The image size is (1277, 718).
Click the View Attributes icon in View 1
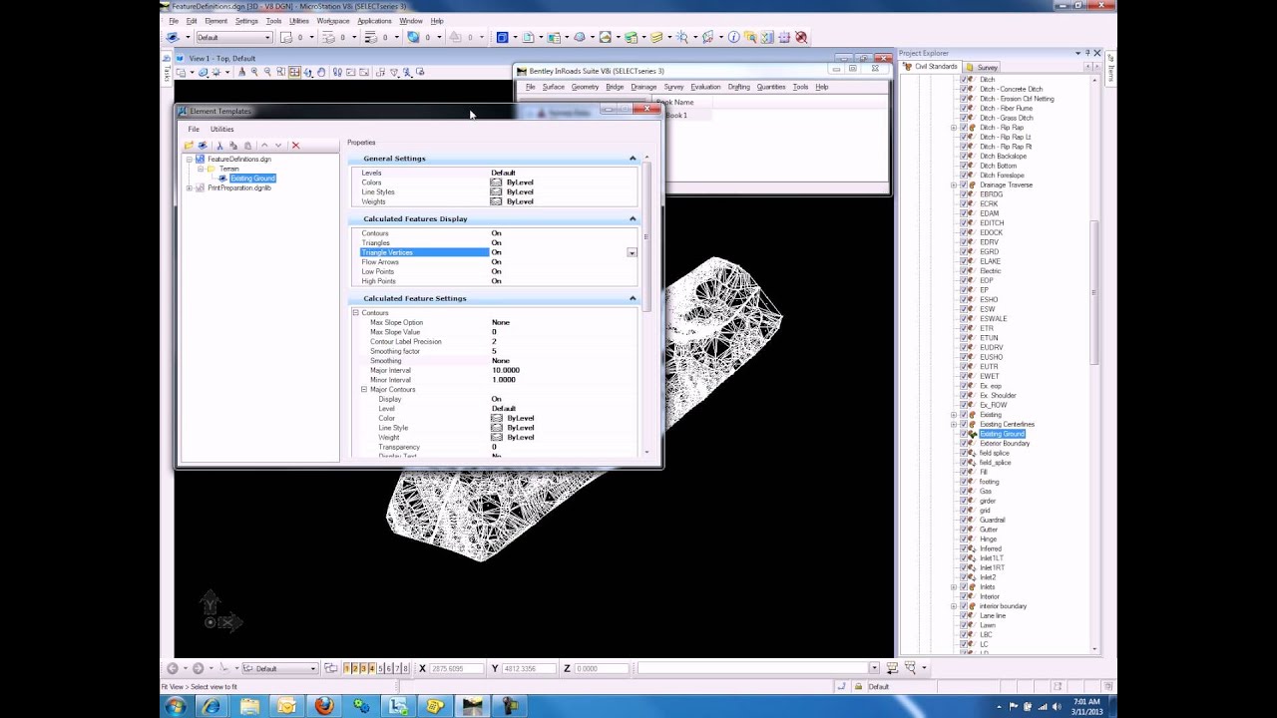coord(183,72)
